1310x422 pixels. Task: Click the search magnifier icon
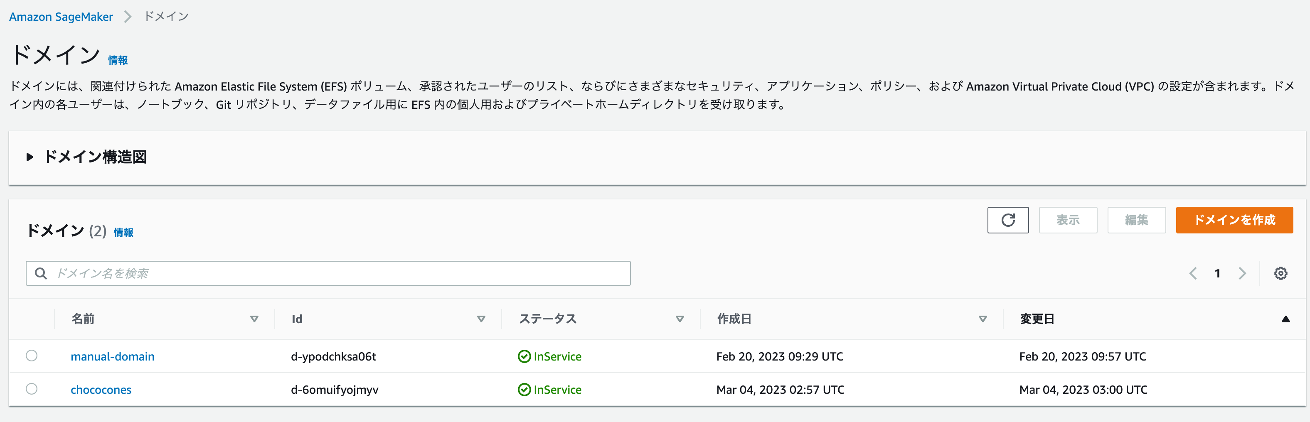(x=41, y=273)
